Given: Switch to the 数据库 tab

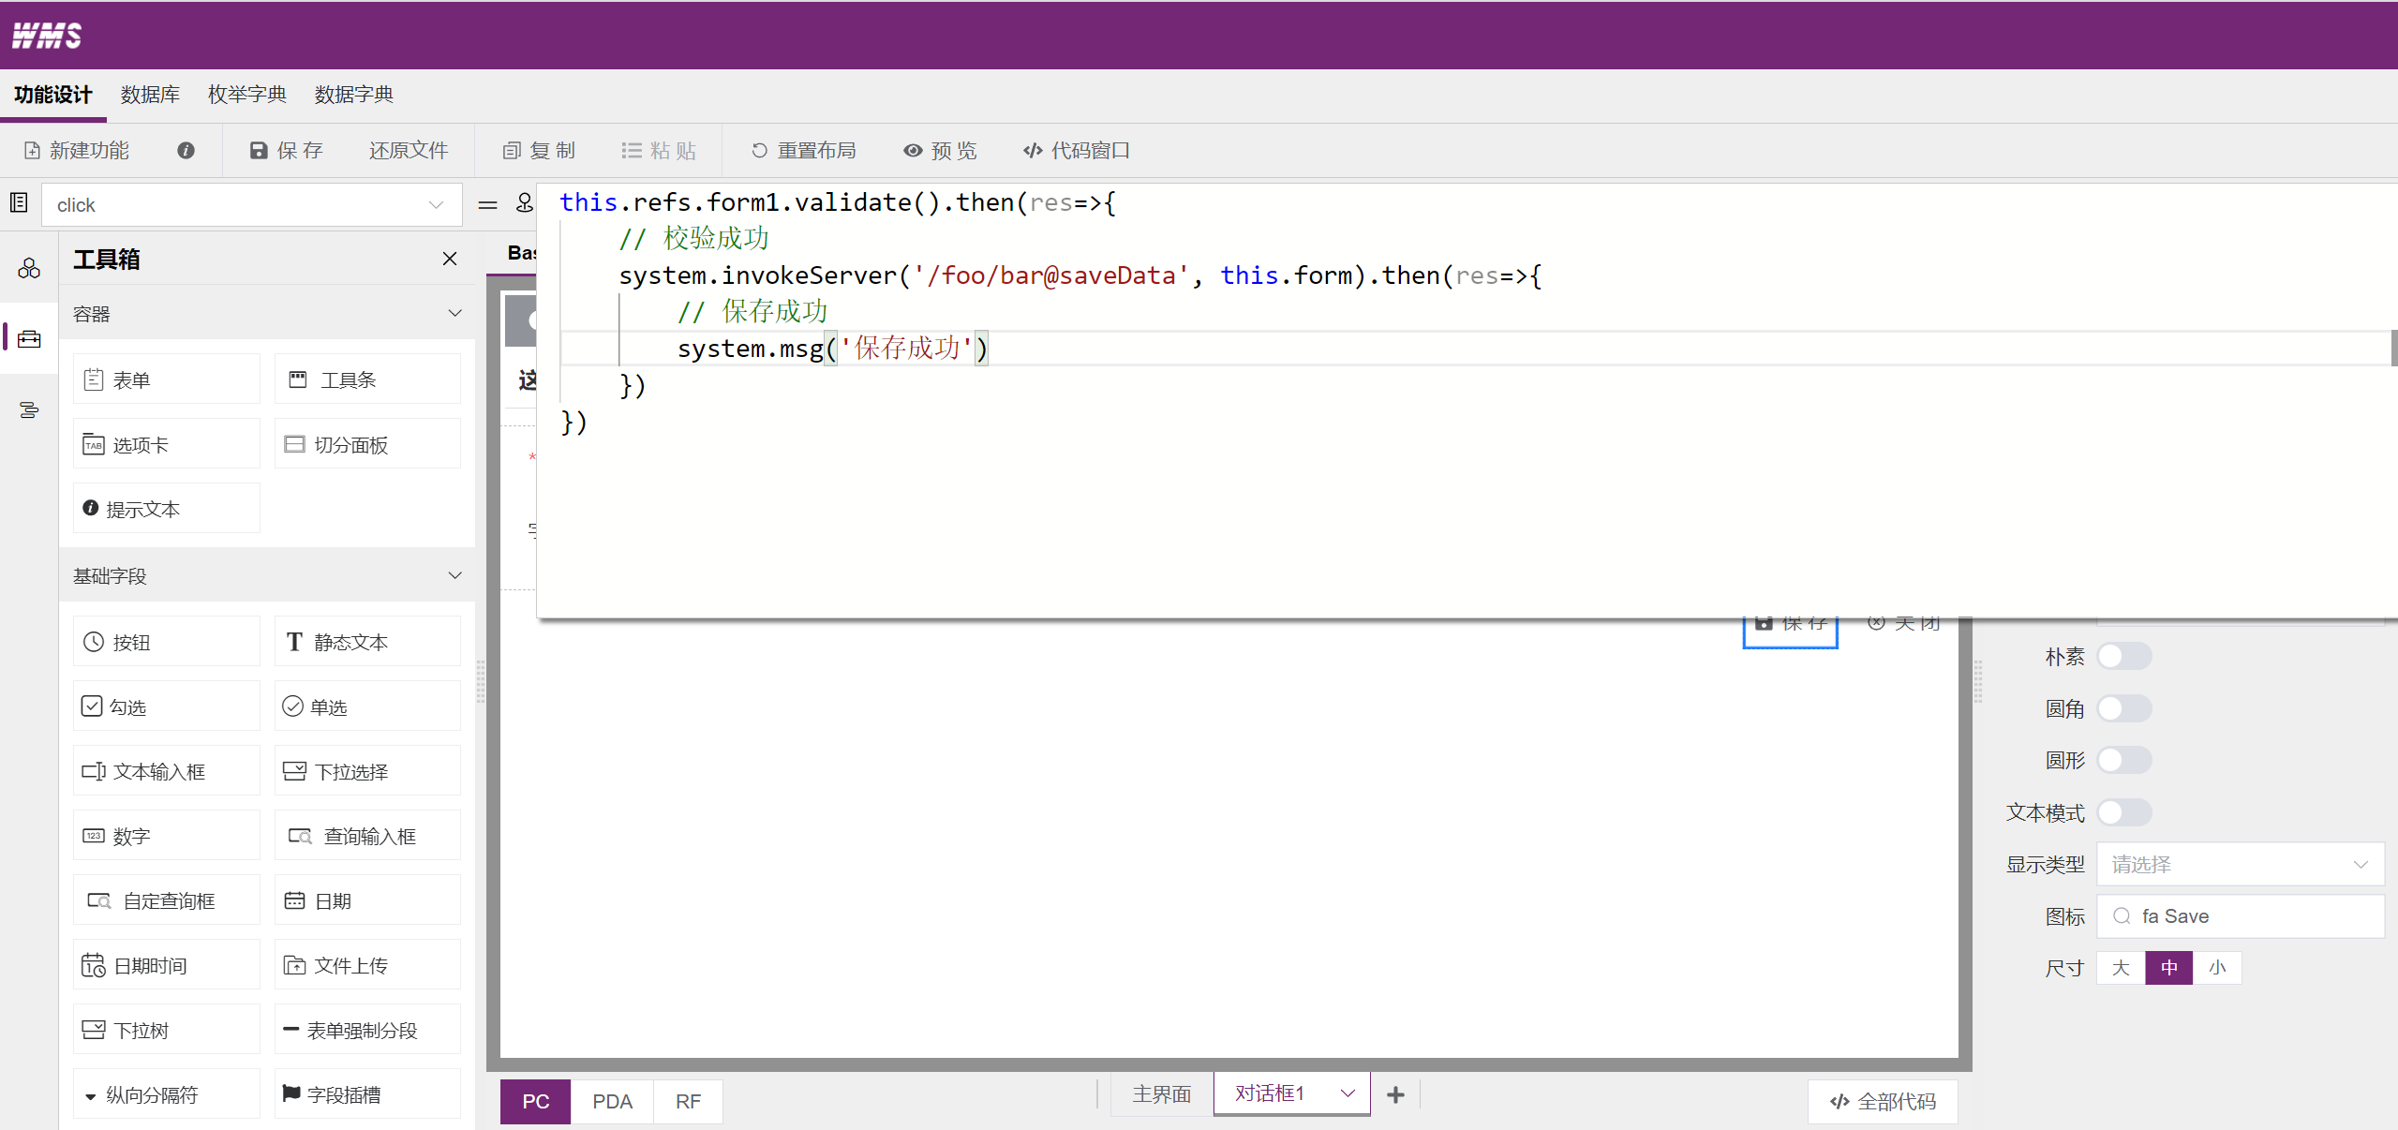Looking at the screenshot, I should [150, 95].
